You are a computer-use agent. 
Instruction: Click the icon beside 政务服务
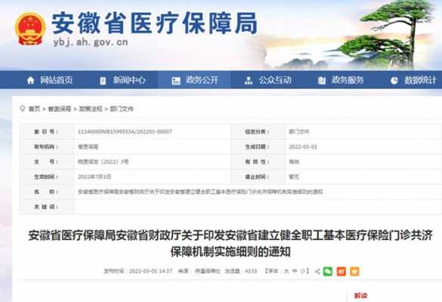(322, 81)
